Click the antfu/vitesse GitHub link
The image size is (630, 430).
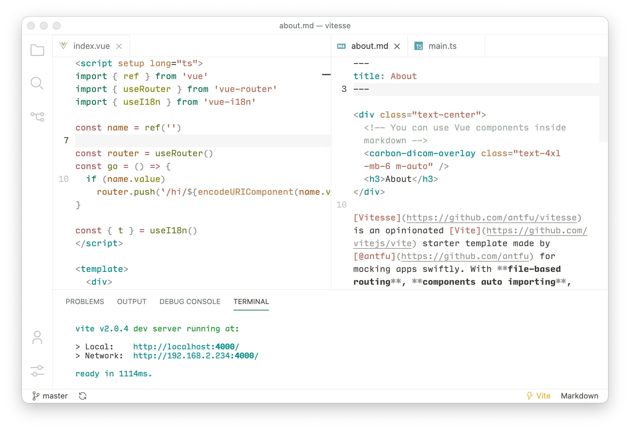(491, 218)
